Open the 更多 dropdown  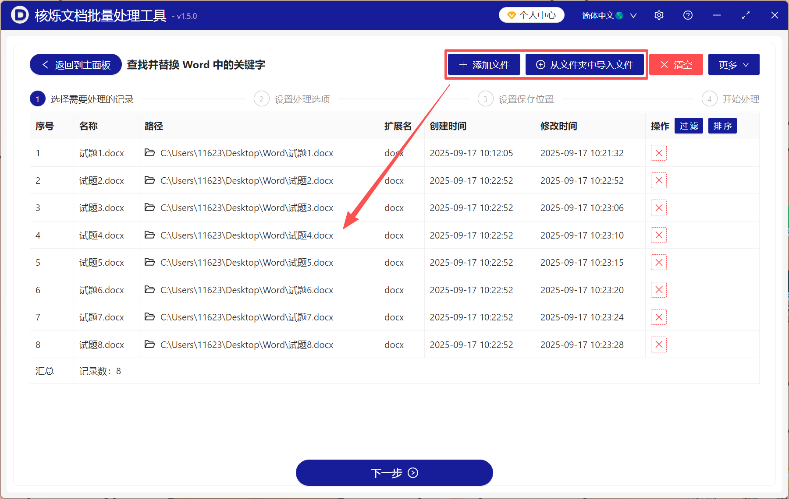click(x=733, y=64)
